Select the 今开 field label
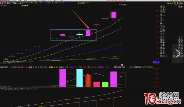This screenshot has height=107, width=184. pyautogui.click(x=180, y=37)
